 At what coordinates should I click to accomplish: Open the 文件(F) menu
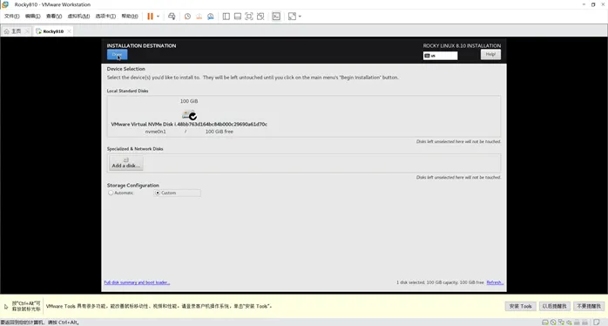(x=11, y=16)
